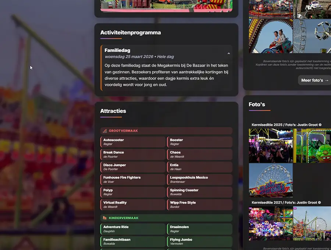This screenshot has height=250, width=331.
Task: Select the Autoscooter attraction
Action: pyautogui.click(x=133, y=142)
